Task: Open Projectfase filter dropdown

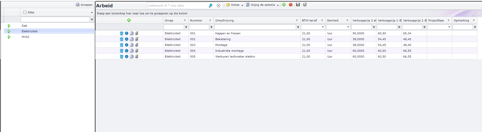Action: click(x=449, y=27)
